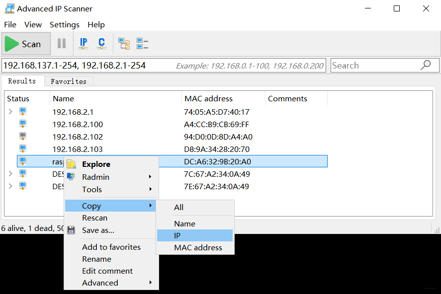This screenshot has width=441, height=294.
Task: Click the Explore folder icon in context menu
Action: pos(72,164)
